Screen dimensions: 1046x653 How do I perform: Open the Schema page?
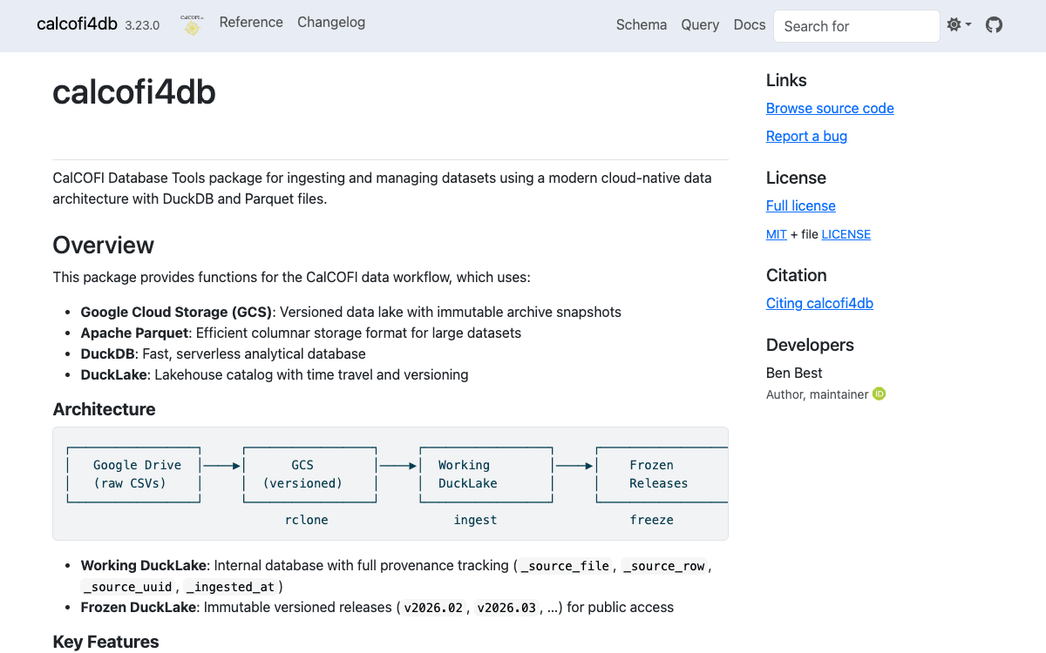point(642,25)
